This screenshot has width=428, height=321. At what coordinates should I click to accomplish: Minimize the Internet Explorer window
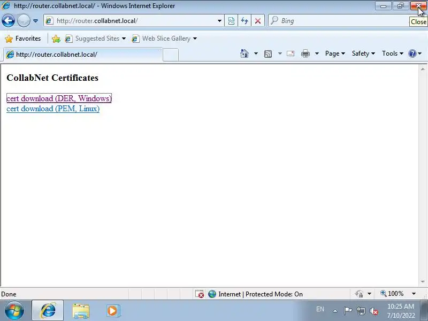click(384, 6)
